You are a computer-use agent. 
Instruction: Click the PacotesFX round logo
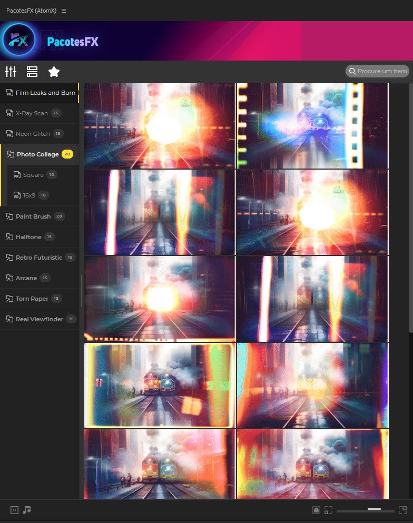click(x=19, y=41)
